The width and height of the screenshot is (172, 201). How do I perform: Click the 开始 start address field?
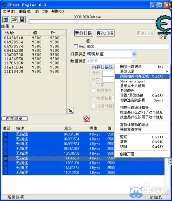(x=108, y=73)
